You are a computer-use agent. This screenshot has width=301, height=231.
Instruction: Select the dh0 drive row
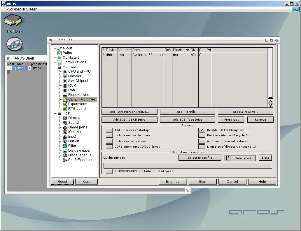(x=185, y=55)
